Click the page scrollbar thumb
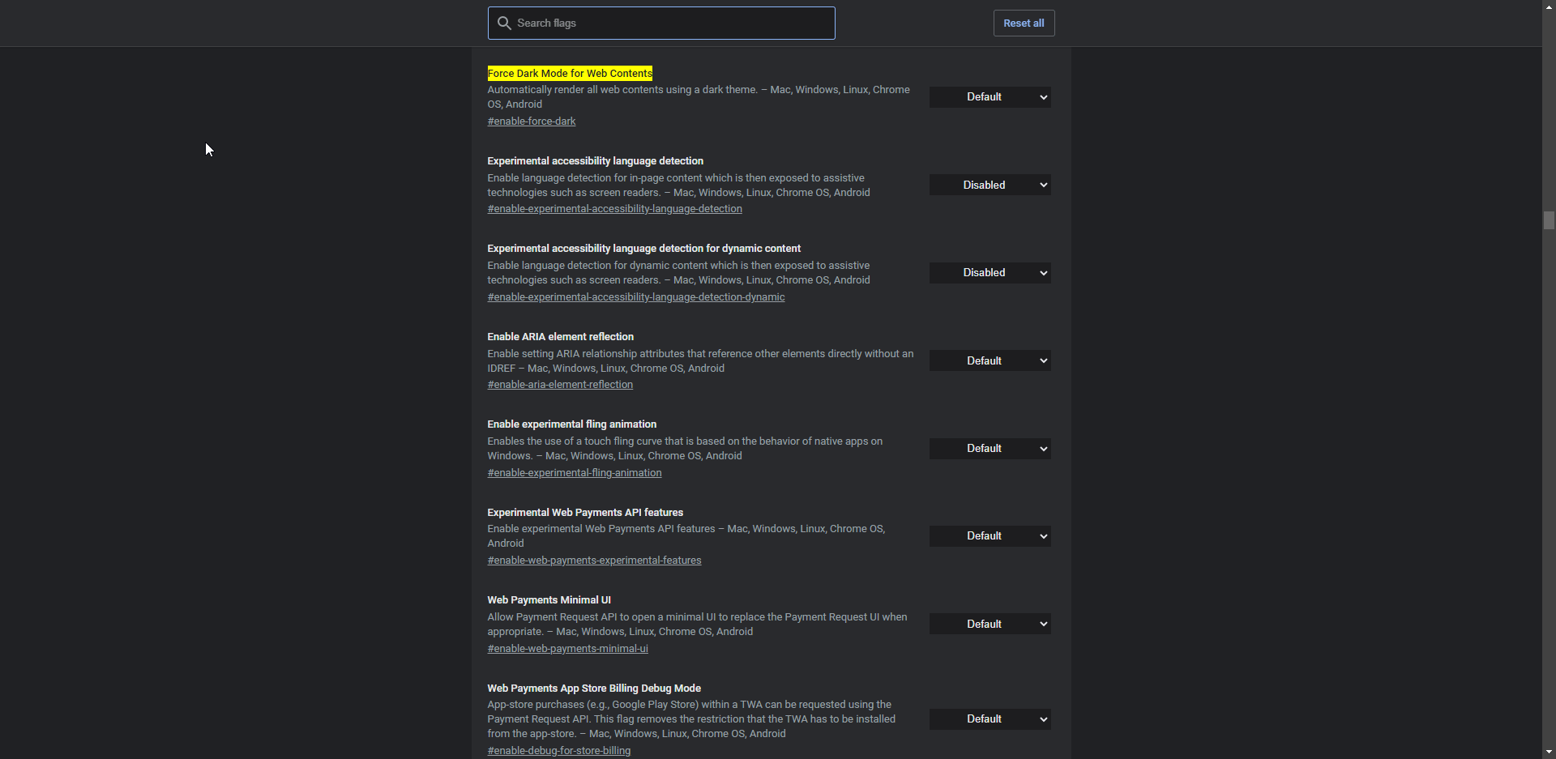Screen dimensions: 1556x759 [1549, 220]
